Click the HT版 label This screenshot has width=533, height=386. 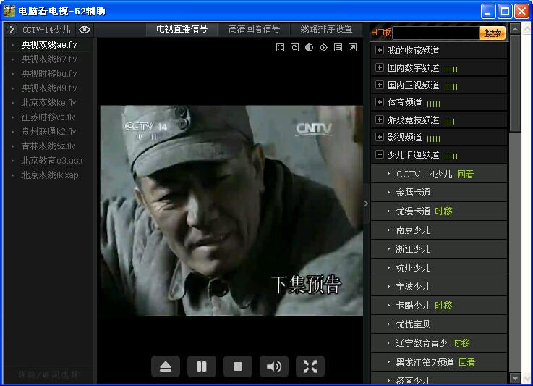coord(380,33)
